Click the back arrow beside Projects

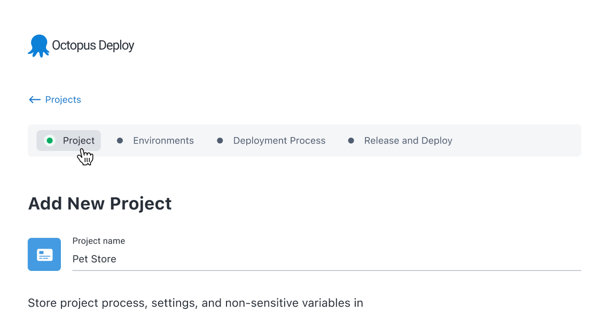tap(35, 100)
